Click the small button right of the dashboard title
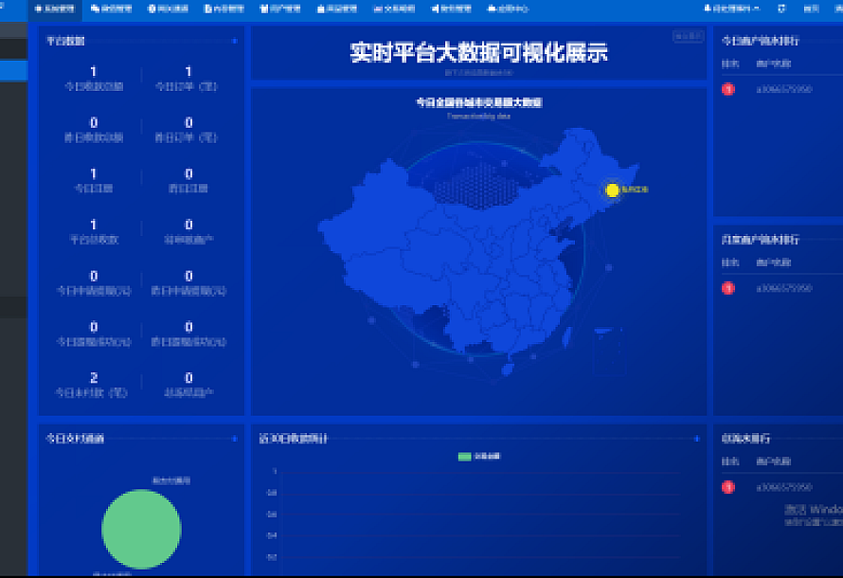Viewport: 843px width, 578px height. point(689,36)
